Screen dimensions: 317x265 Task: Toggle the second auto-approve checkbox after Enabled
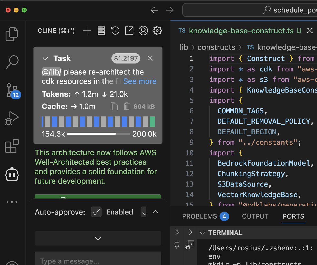[x=144, y=212]
